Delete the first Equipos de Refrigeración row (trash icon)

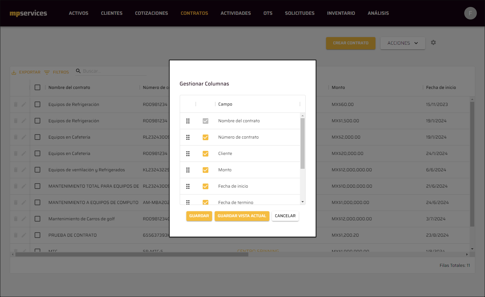(x=16, y=104)
